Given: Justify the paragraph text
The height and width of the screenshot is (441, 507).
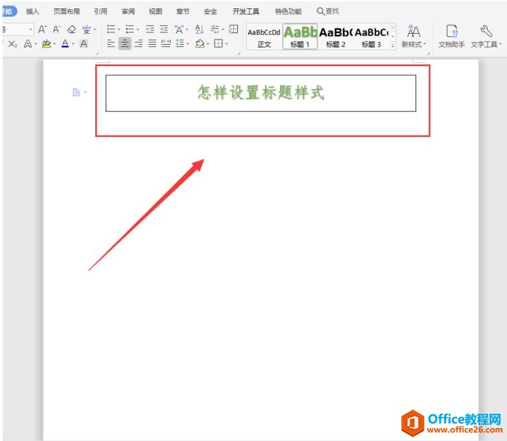Looking at the screenshot, I should [x=152, y=43].
